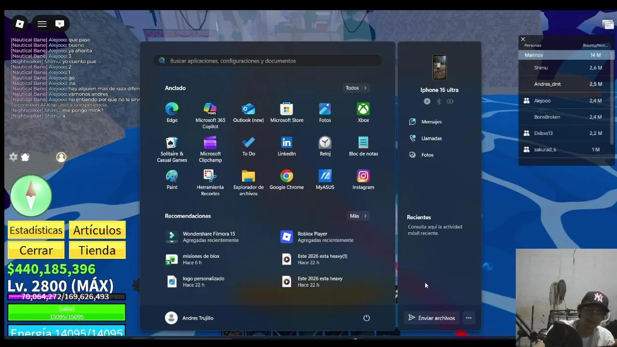Expand recommendations with Más
This screenshot has height=347, width=617.
358,216
